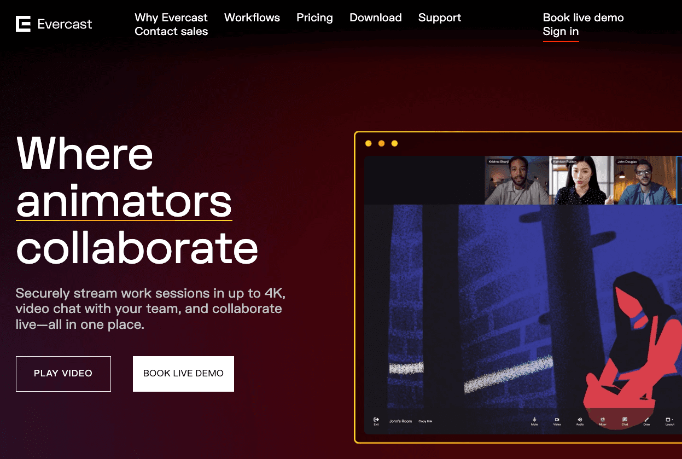Open the Workflows menu item
This screenshot has width=682, height=459.
coord(252,18)
